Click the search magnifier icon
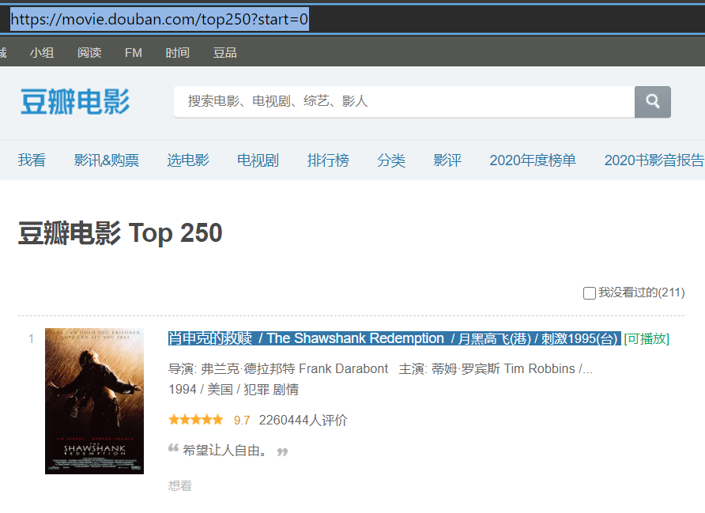The height and width of the screenshot is (513, 705). coord(651,101)
